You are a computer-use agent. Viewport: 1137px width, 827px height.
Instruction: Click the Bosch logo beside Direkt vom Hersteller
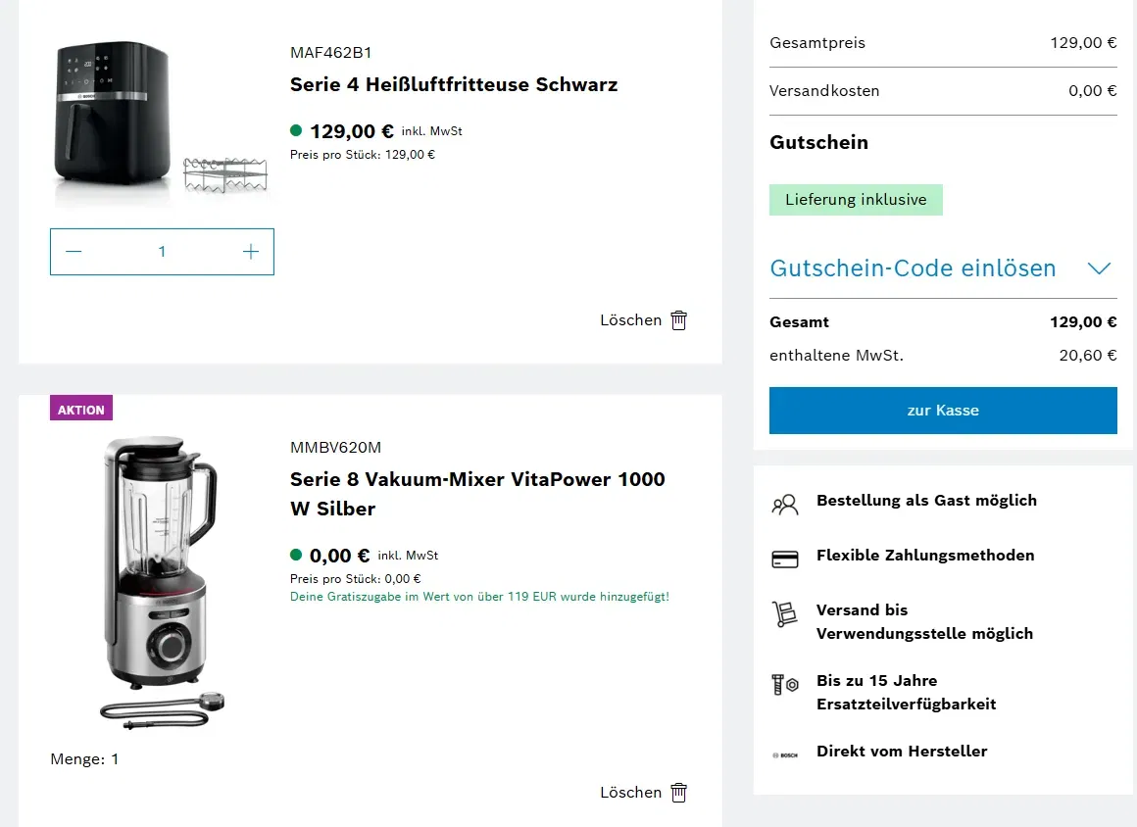tap(785, 753)
